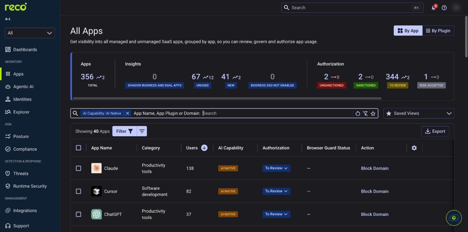This screenshot has height=232, width=468.
Task: Check the Cursor row checkbox
Action: click(78, 191)
